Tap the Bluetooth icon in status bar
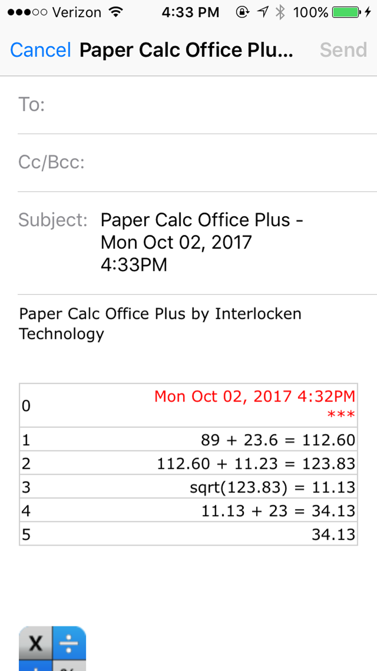This screenshot has height=671, width=377. (280, 12)
